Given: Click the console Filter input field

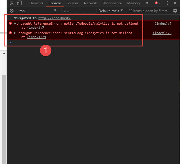Looking at the screenshot, I should pyautogui.click(x=79, y=11).
